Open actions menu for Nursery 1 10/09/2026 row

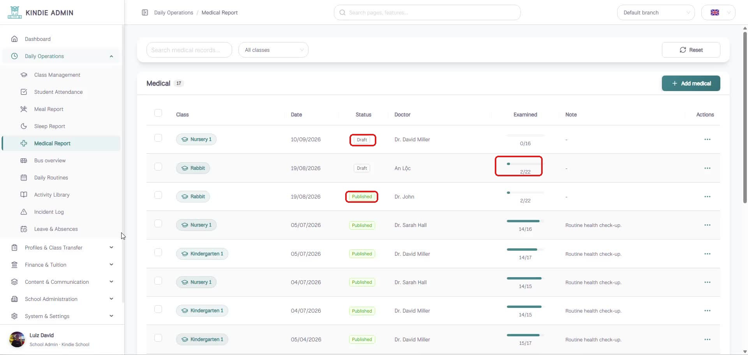707,139
